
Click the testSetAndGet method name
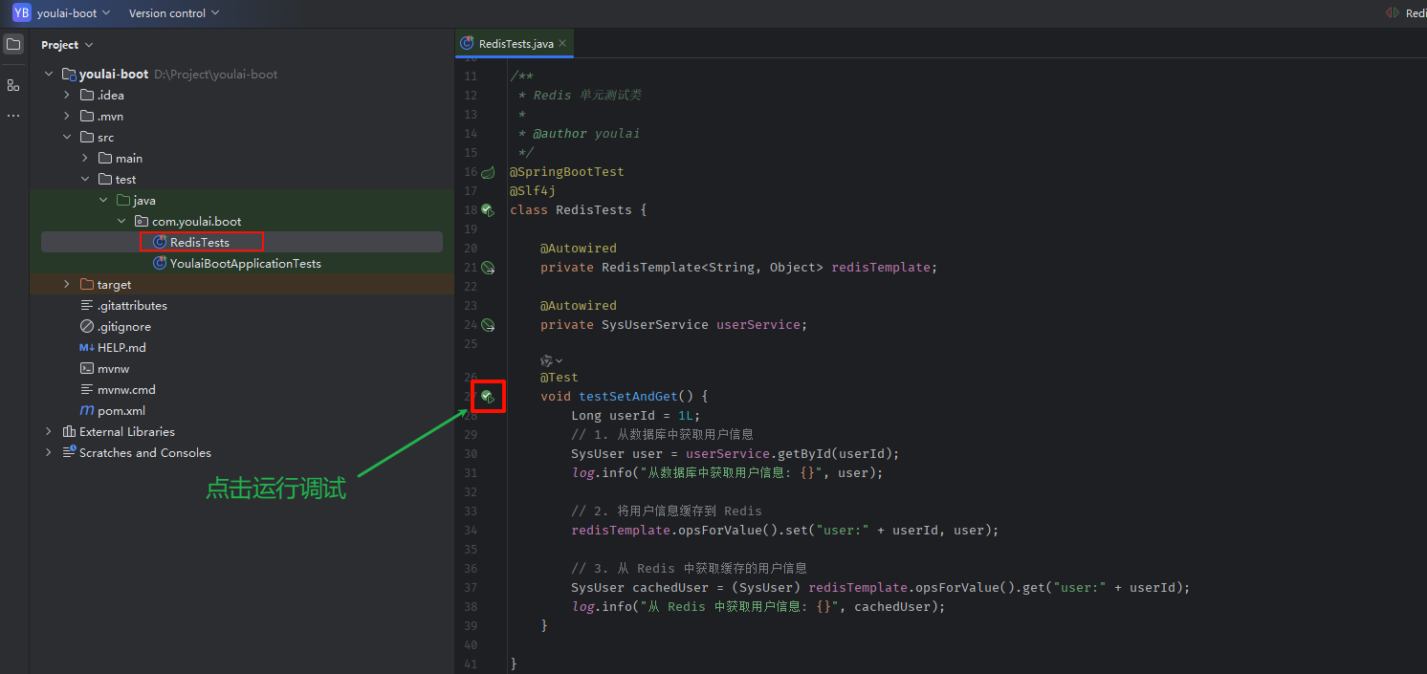click(628, 396)
